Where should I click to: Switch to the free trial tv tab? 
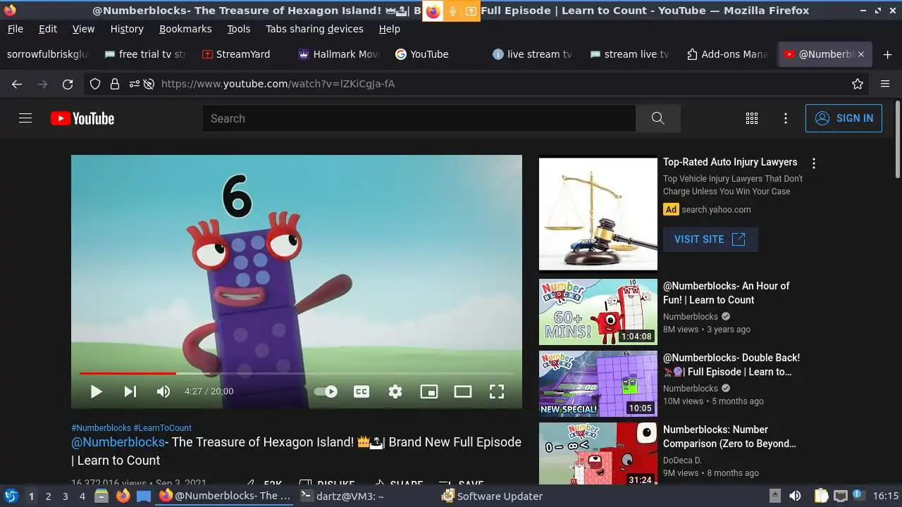coord(144,54)
